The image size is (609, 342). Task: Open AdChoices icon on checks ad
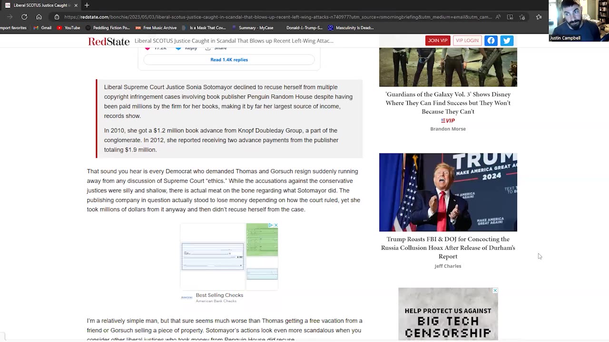(270, 225)
